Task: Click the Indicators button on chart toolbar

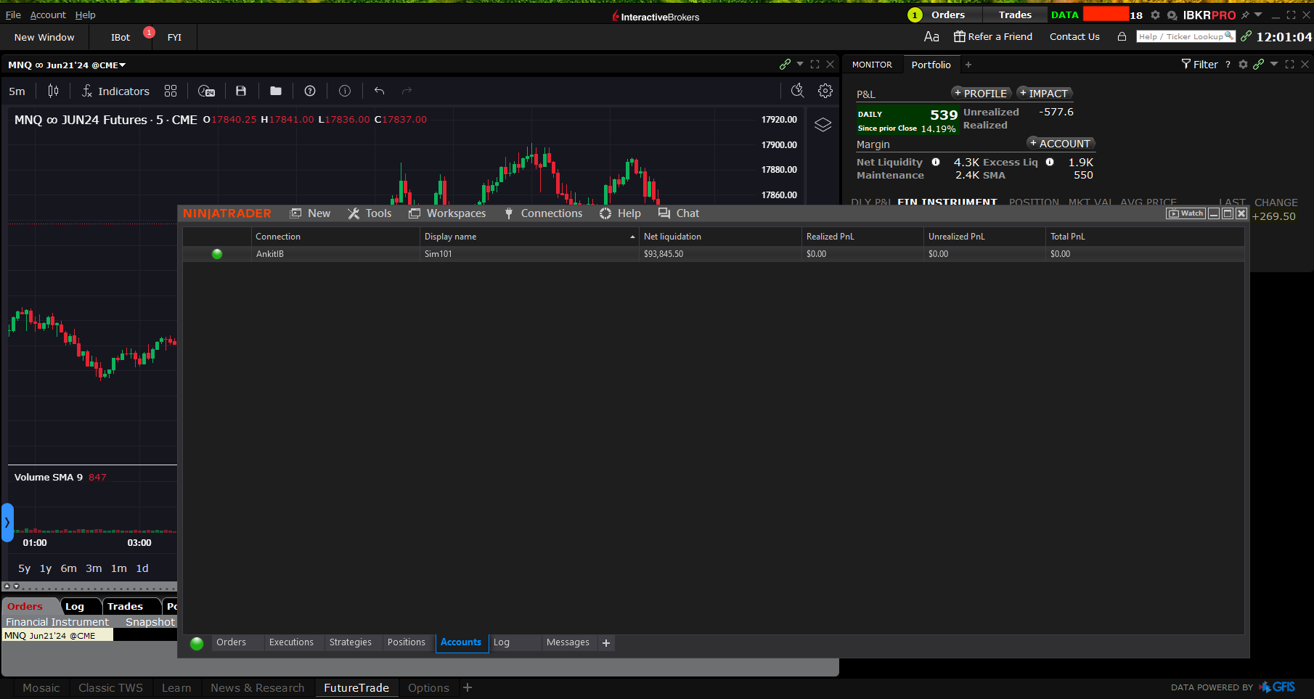Action: click(x=115, y=91)
